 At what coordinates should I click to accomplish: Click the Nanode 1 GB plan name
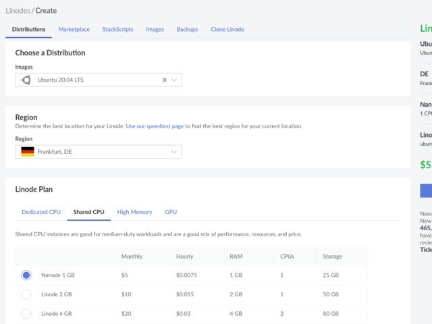pos(58,275)
